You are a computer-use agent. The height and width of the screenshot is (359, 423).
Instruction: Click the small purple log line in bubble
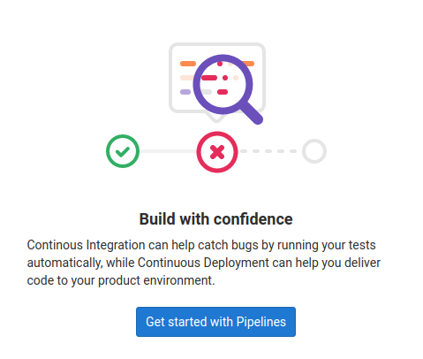pyautogui.click(x=185, y=92)
